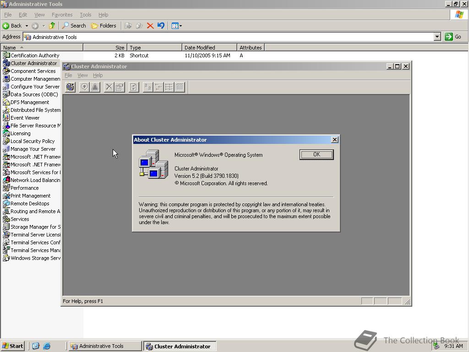Sort by the Attributes column header
The height and width of the screenshot is (352, 469).
tap(251, 47)
